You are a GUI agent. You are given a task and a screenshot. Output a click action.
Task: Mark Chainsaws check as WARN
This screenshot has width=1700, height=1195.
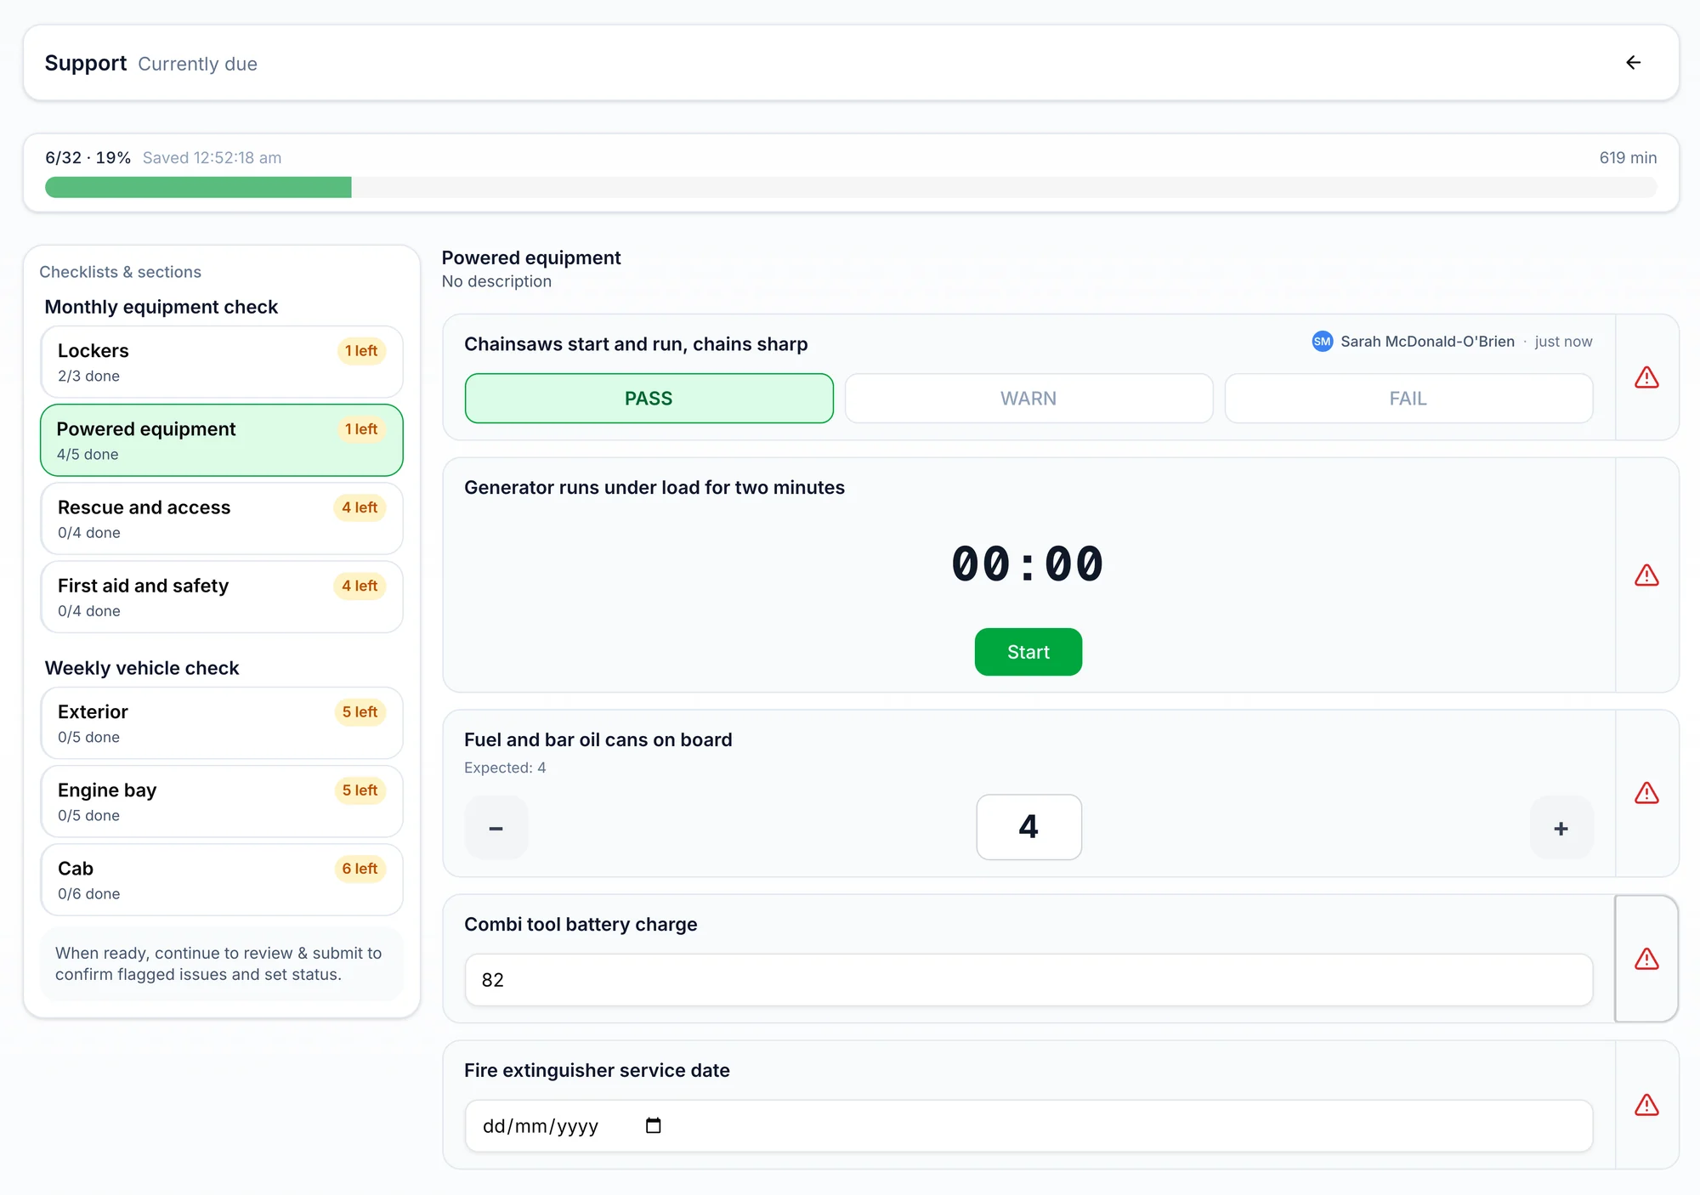[1028, 399]
